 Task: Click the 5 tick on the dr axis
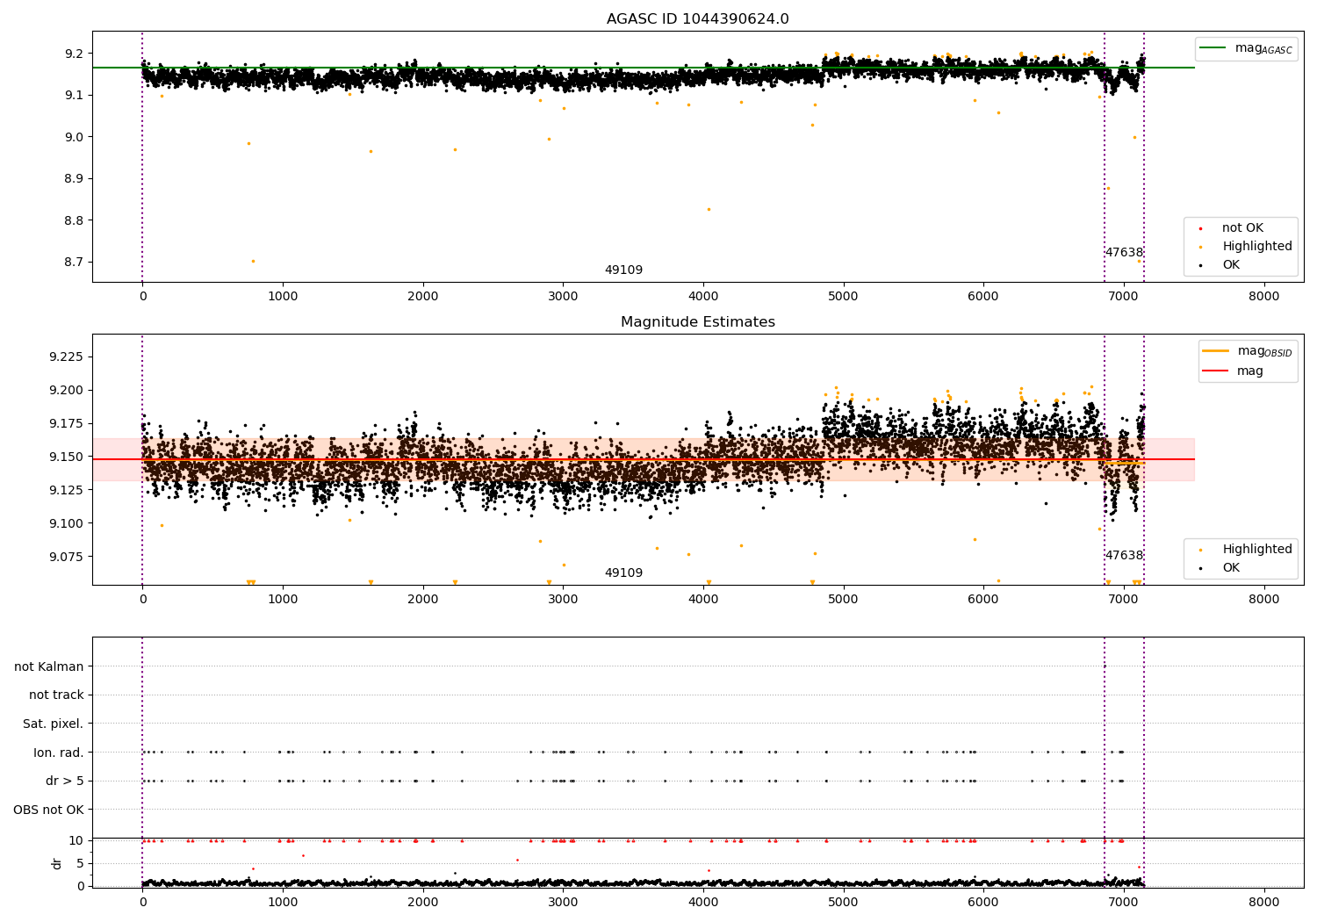[81, 864]
